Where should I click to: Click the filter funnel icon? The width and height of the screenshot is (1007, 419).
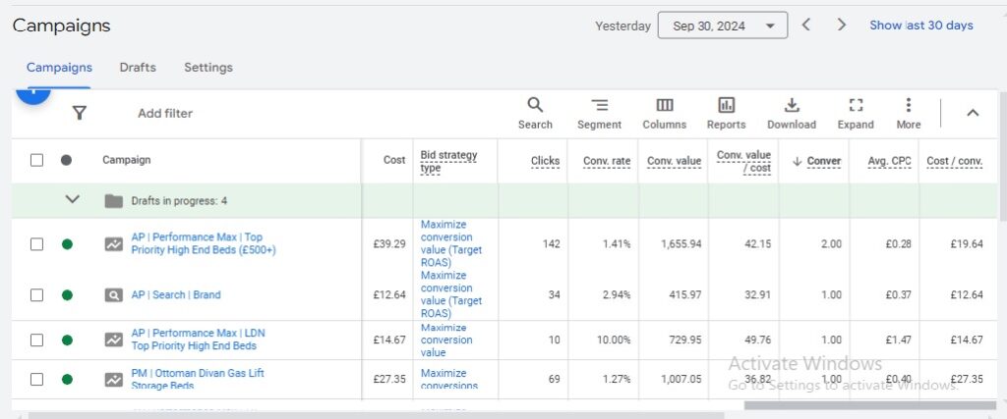pos(80,113)
